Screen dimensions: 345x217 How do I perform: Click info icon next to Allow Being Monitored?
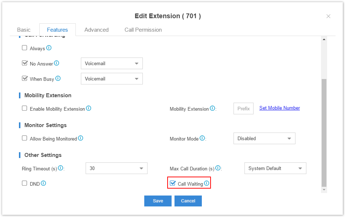[81, 138]
